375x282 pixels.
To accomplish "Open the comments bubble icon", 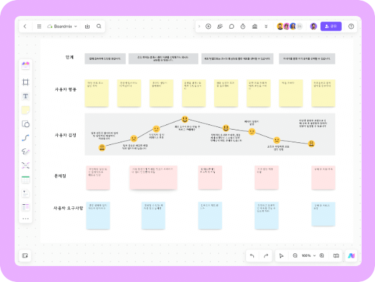I will point(231,27).
